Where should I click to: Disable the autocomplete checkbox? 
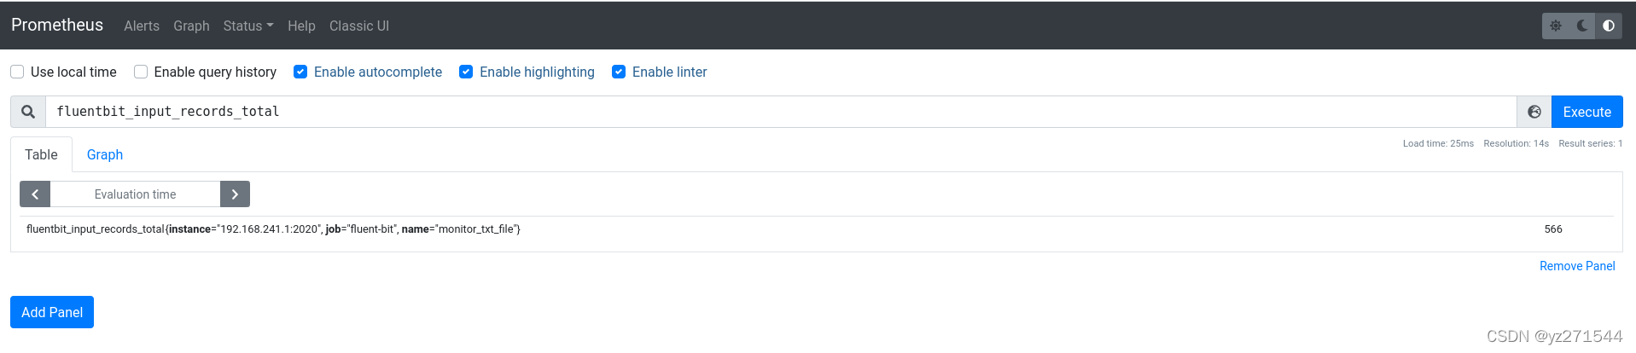pyautogui.click(x=300, y=72)
